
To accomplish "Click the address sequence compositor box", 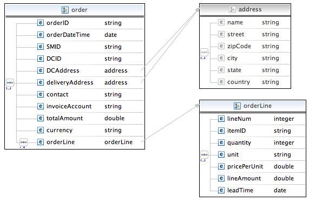I will (205, 52).
